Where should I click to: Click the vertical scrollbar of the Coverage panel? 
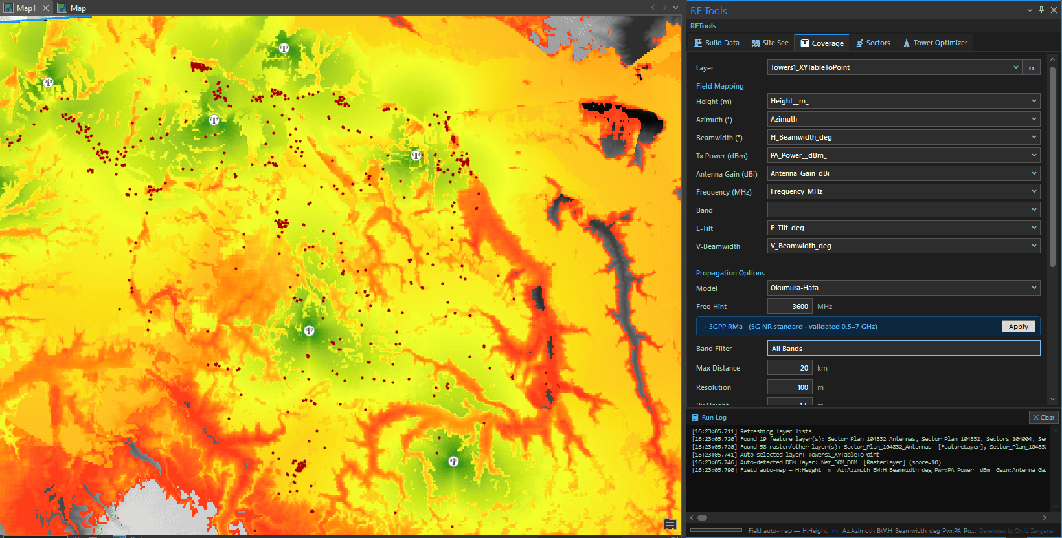(1052, 162)
